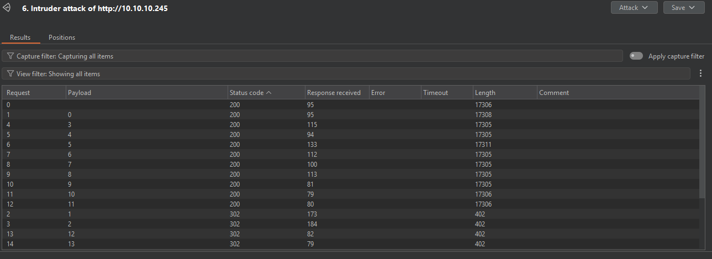Click the funnel icon in View filter bar
712x259 pixels.
[x=10, y=73]
